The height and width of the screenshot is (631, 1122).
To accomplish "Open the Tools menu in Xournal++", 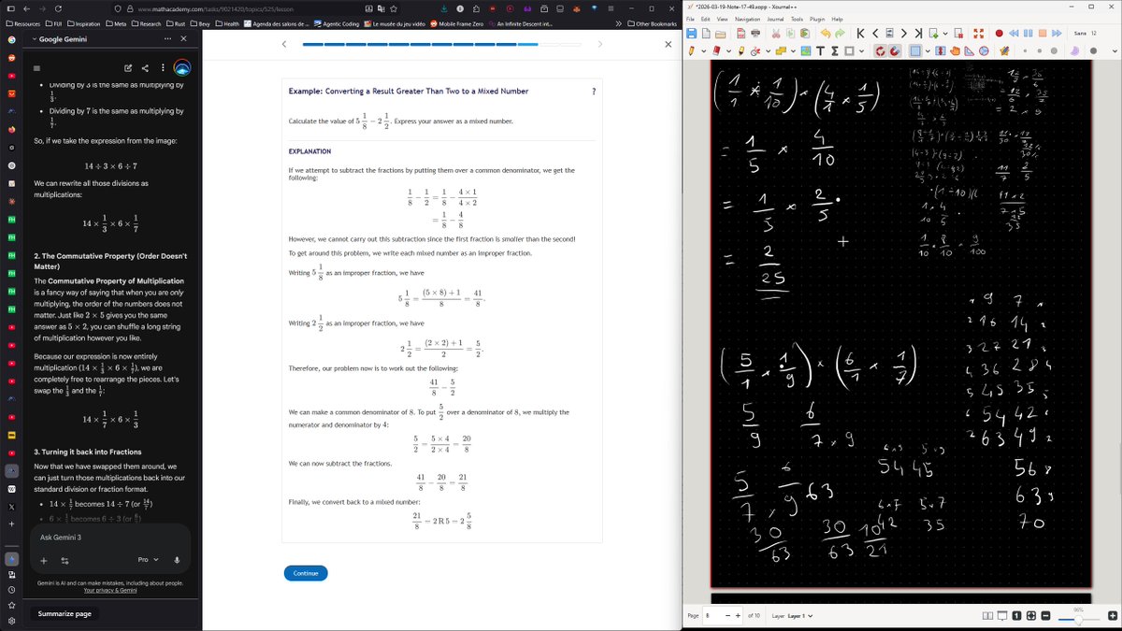I will pyautogui.click(x=797, y=19).
